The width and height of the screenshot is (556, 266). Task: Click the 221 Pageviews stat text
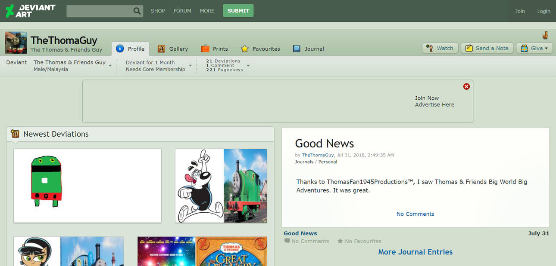click(225, 70)
